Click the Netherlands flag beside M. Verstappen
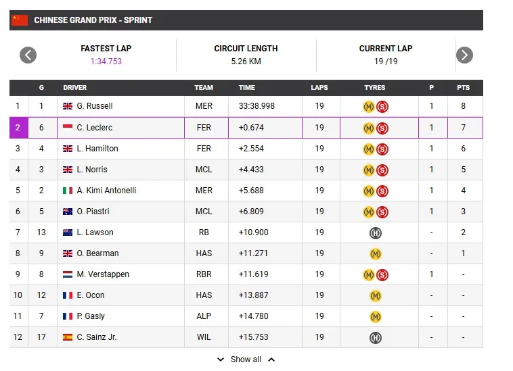The height and width of the screenshot is (371, 513). [68, 274]
